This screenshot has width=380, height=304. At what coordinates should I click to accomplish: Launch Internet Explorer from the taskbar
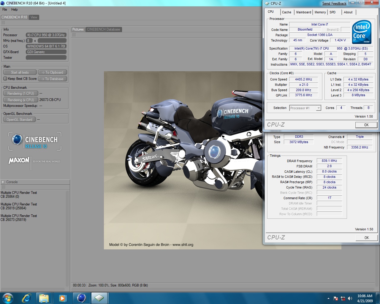pyautogui.click(x=26, y=298)
